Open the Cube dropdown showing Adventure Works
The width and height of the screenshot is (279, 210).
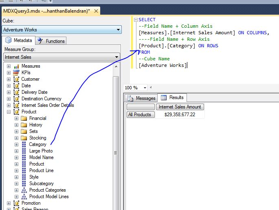point(62,30)
